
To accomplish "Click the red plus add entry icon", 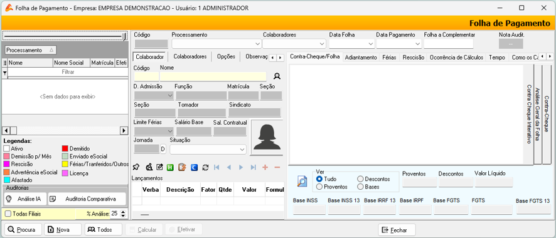I will (265, 167).
